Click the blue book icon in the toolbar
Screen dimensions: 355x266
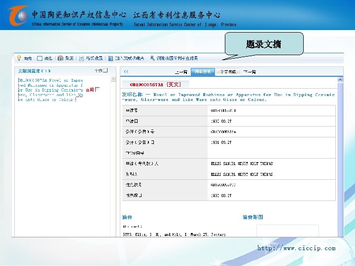pyautogui.click(x=110, y=58)
